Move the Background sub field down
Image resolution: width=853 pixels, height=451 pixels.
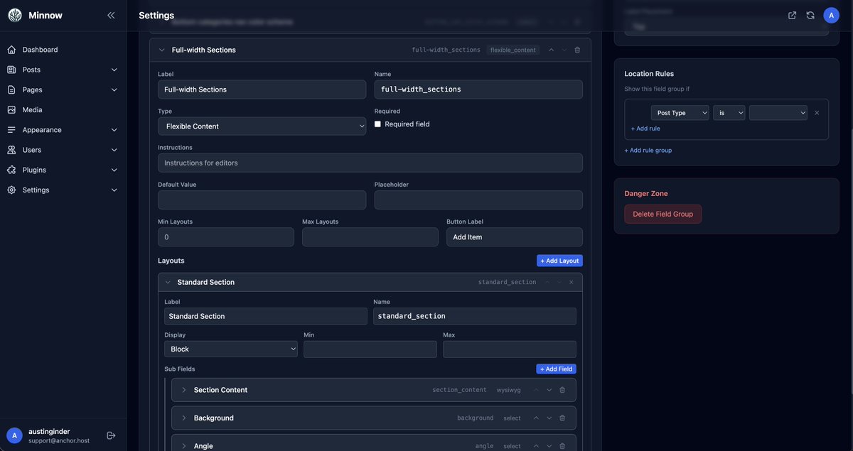coord(549,418)
